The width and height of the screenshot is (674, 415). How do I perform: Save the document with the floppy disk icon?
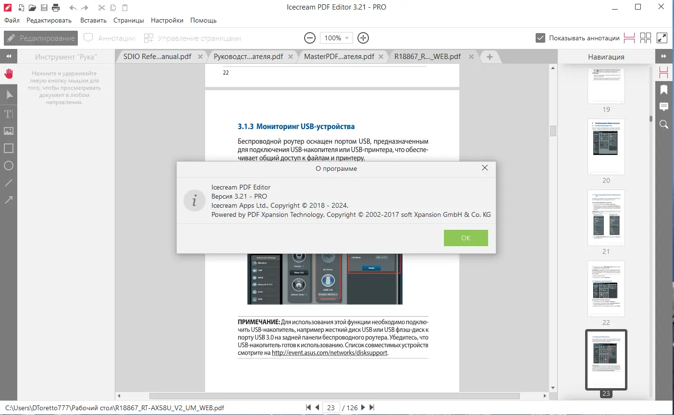[x=44, y=8]
